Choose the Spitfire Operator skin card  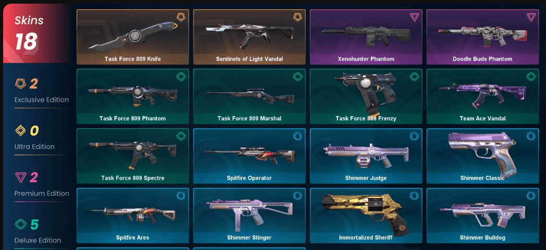tap(249, 156)
